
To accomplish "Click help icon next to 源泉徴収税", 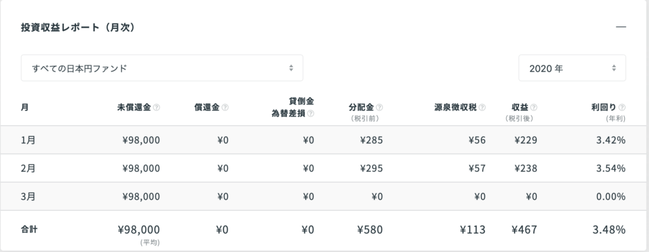I will tap(482, 108).
